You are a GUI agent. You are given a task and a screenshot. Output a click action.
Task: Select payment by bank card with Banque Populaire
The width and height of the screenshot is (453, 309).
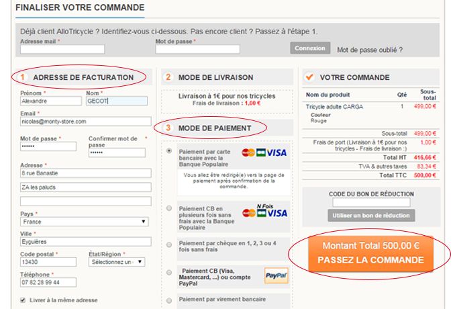168,151
